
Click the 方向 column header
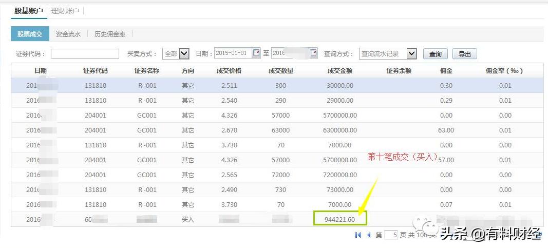[187, 70]
